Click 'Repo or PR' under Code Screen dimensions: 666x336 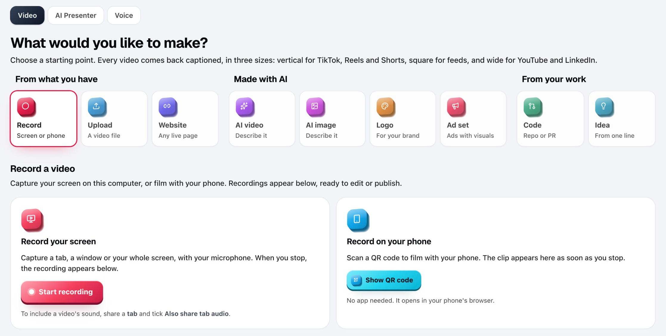coord(540,136)
